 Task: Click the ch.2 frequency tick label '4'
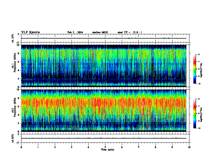coord(19,115)
